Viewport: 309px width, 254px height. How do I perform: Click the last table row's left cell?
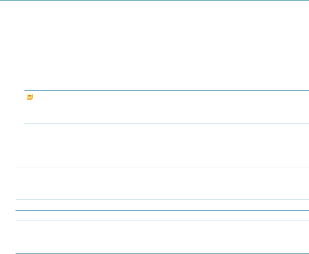54,237
